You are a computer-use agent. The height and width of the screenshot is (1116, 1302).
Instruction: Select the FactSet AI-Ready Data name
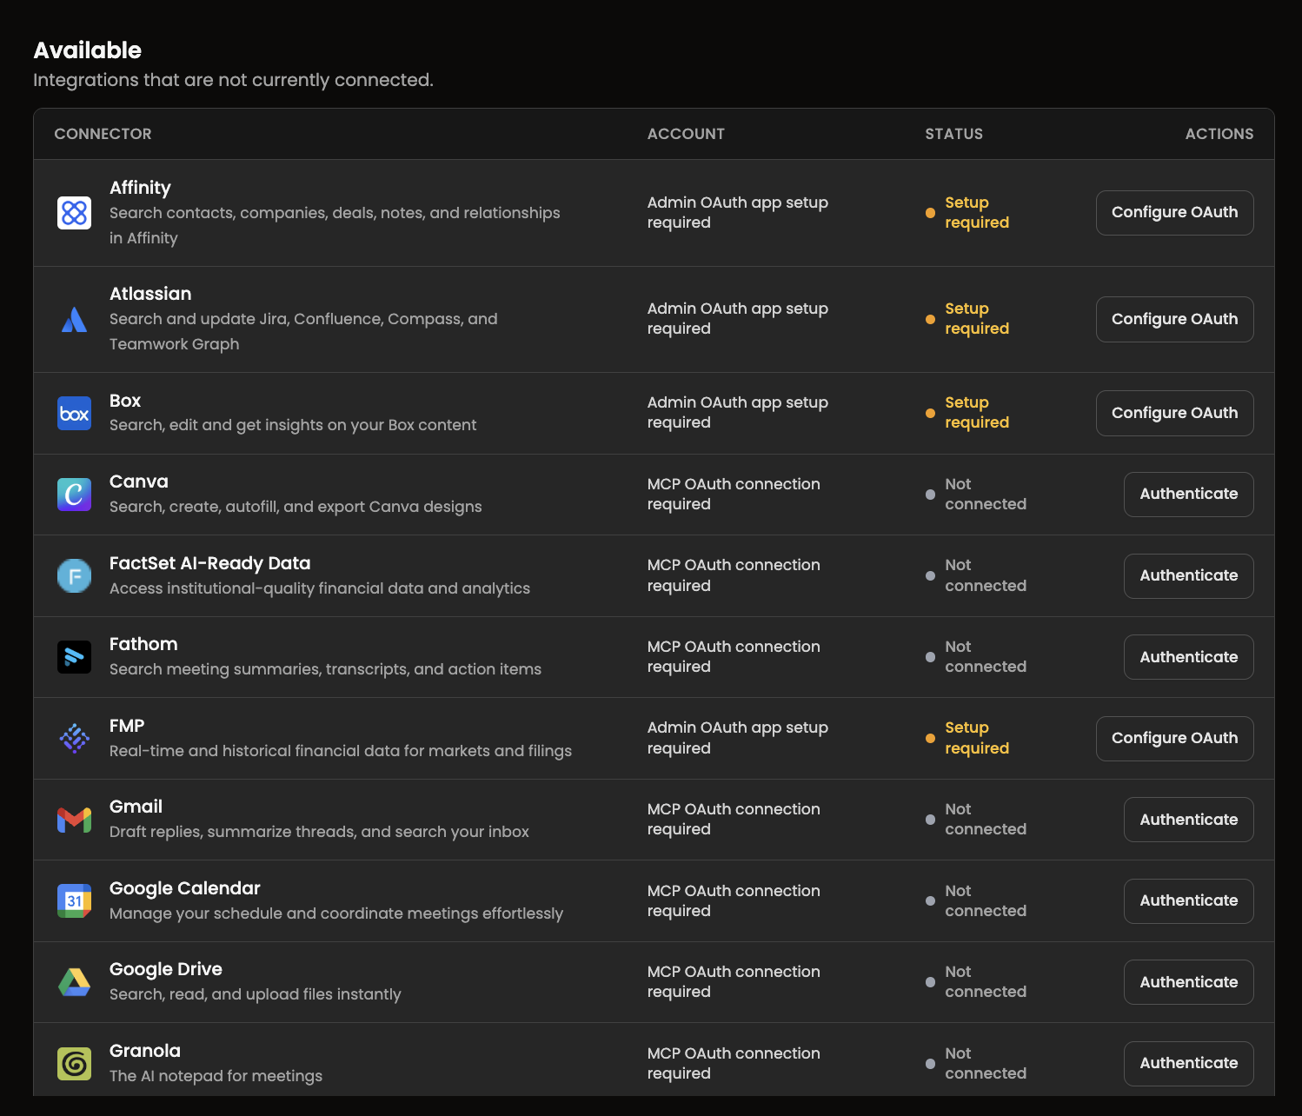(209, 563)
